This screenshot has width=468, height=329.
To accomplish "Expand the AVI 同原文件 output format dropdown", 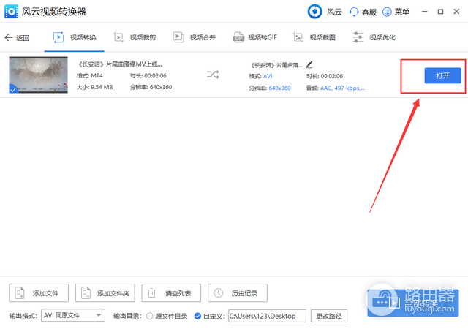I will [x=73, y=315].
